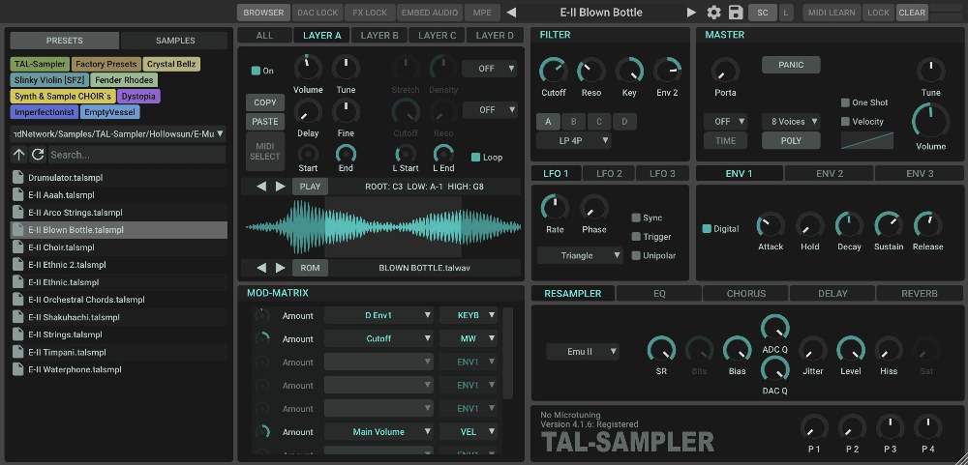The image size is (968, 465).
Task: Switch to the Layer B tab
Action: click(378, 36)
